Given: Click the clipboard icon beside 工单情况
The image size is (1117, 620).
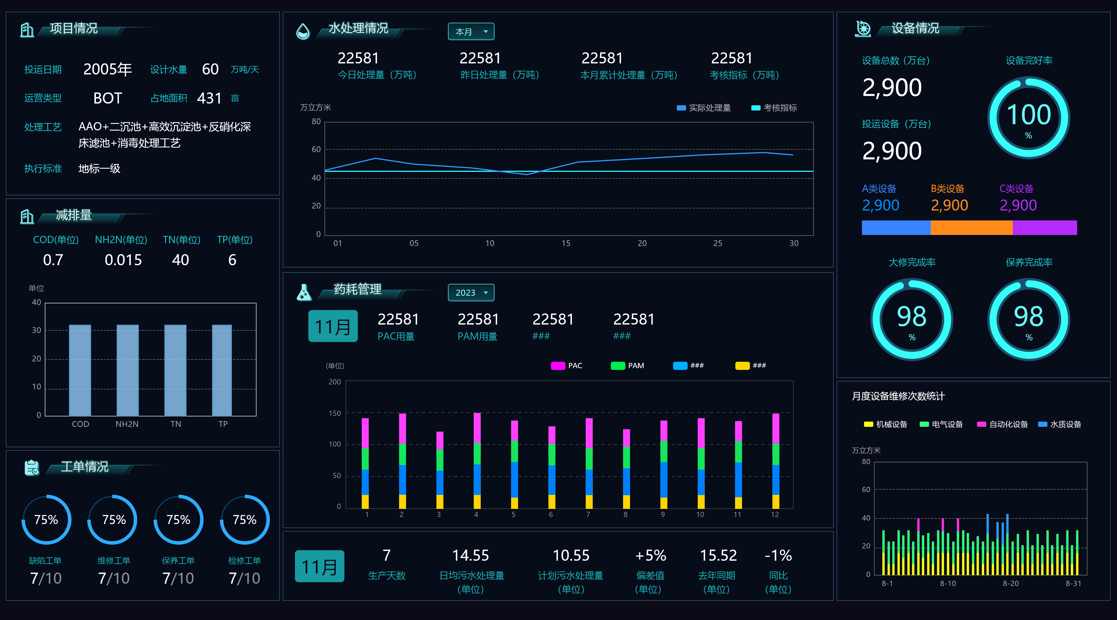Looking at the screenshot, I should click(x=32, y=468).
